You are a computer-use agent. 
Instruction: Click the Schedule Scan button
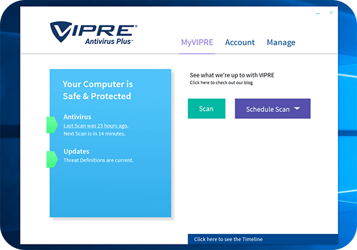(x=273, y=109)
